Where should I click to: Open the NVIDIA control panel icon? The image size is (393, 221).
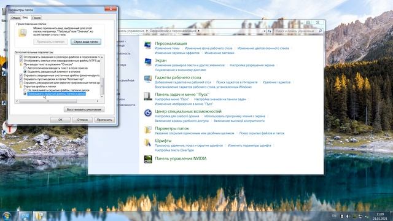click(x=148, y=159)
